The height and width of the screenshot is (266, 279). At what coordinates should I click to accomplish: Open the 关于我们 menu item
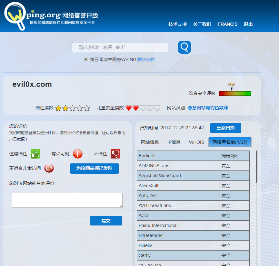click(202, 24)
